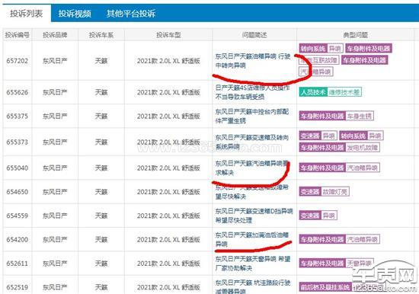419x294 pixels.
Task: Click the 前后桥及悬挂系统 tag
Action: (x=325, y=287)
